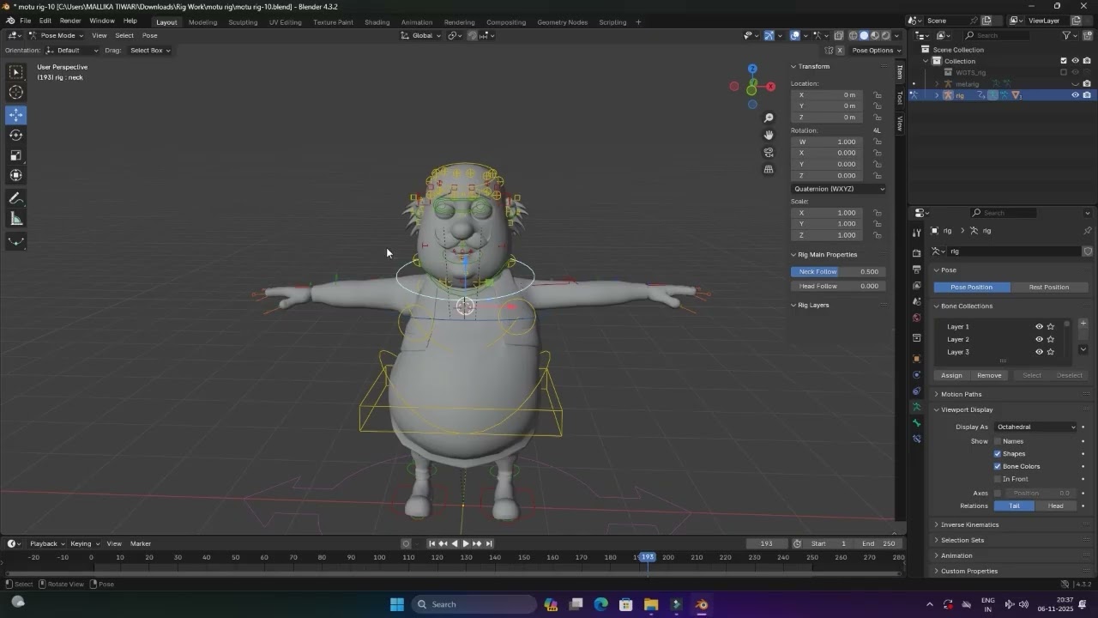Toggle fake user shield for rig
This screenshot has width=1098, height=618.
tap(1088, 251)
